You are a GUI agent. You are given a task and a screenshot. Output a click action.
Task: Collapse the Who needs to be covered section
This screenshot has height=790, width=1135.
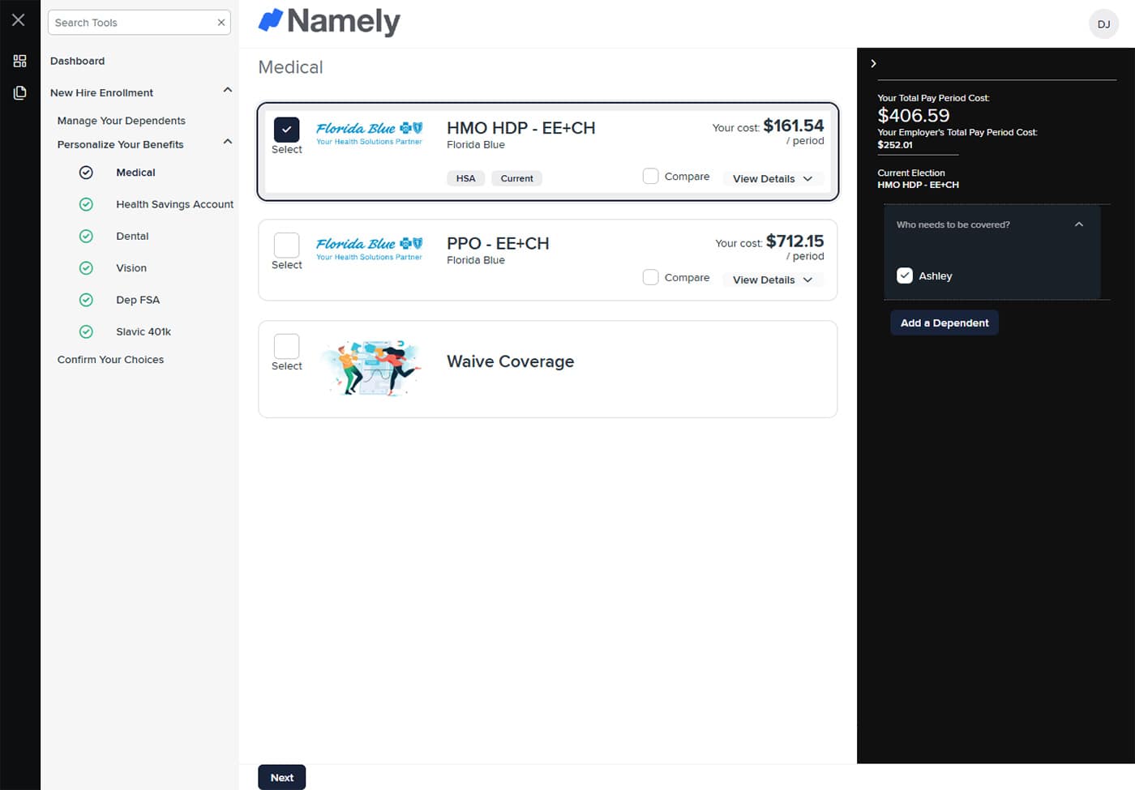tap(1078, 224)
